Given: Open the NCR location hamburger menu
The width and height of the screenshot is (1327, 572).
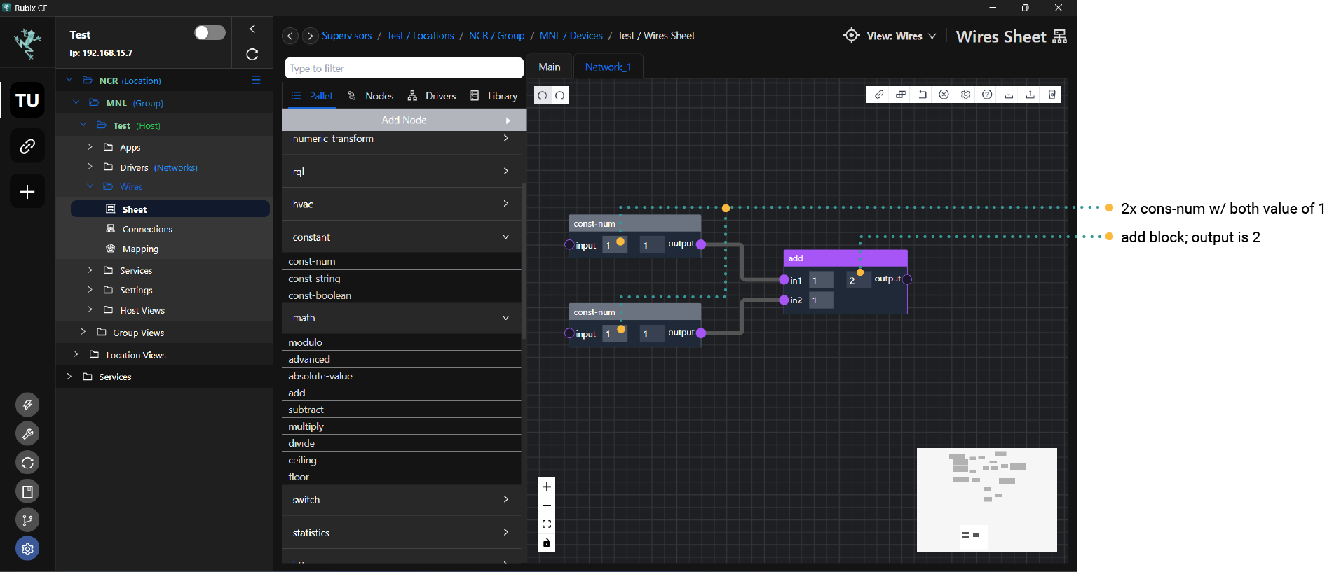Looking at the screenshot, I should (256, 81).
